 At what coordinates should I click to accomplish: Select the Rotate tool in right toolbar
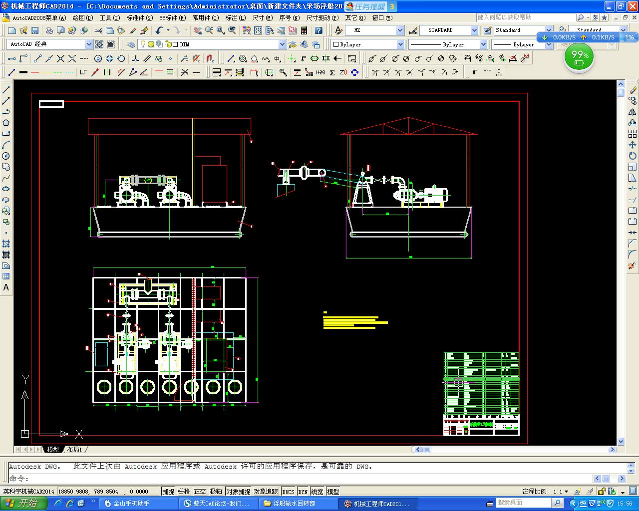coord(633,156)
